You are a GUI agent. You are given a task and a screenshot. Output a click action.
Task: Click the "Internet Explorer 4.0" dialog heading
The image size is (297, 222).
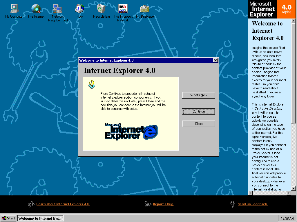(119, 71)
